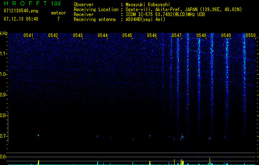Image resolution: width=259 pixels, height=165 pixels.
Task: Click the version number 1.0.0
Action: pyautogui.click(x=56, y=4)
